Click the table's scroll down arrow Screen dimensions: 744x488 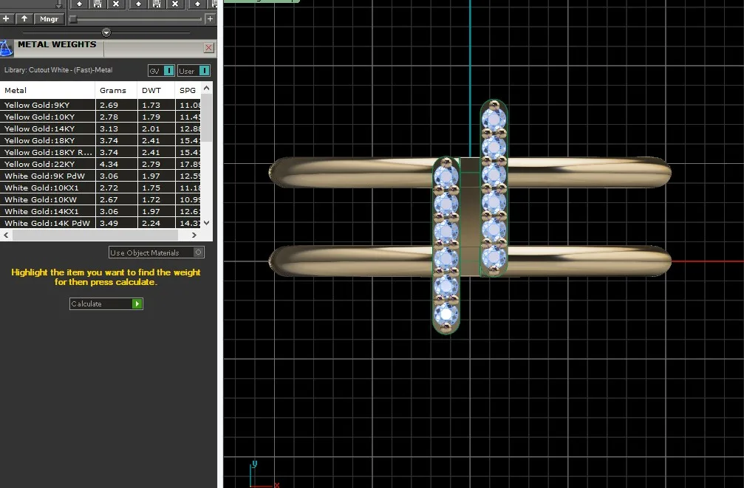[x=206, y=222]
